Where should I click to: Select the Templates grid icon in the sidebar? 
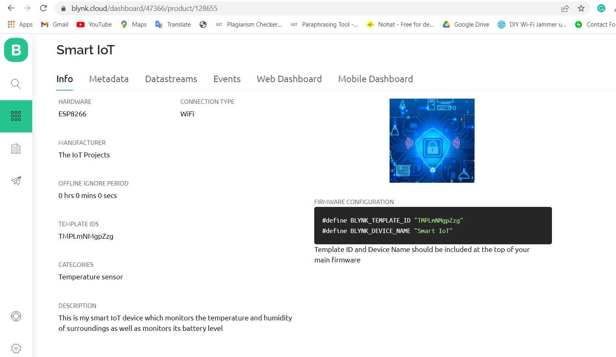(16, 116)
